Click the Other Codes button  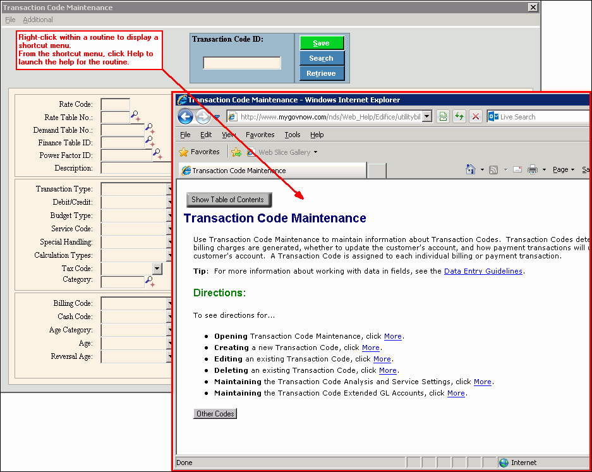point(215,413)
